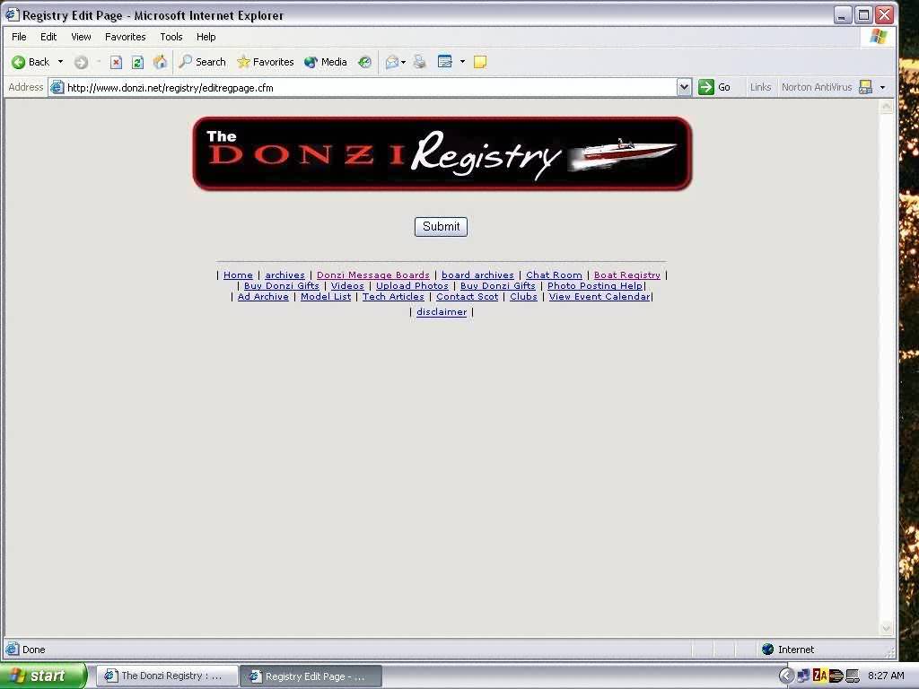Open the View Event Calendar link
This screenshot has height=689, width=919.
pyautogui.click(x=600, y=296)
